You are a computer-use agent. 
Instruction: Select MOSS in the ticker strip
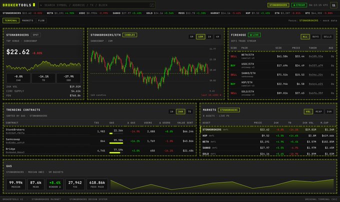(x=192, y=13)
